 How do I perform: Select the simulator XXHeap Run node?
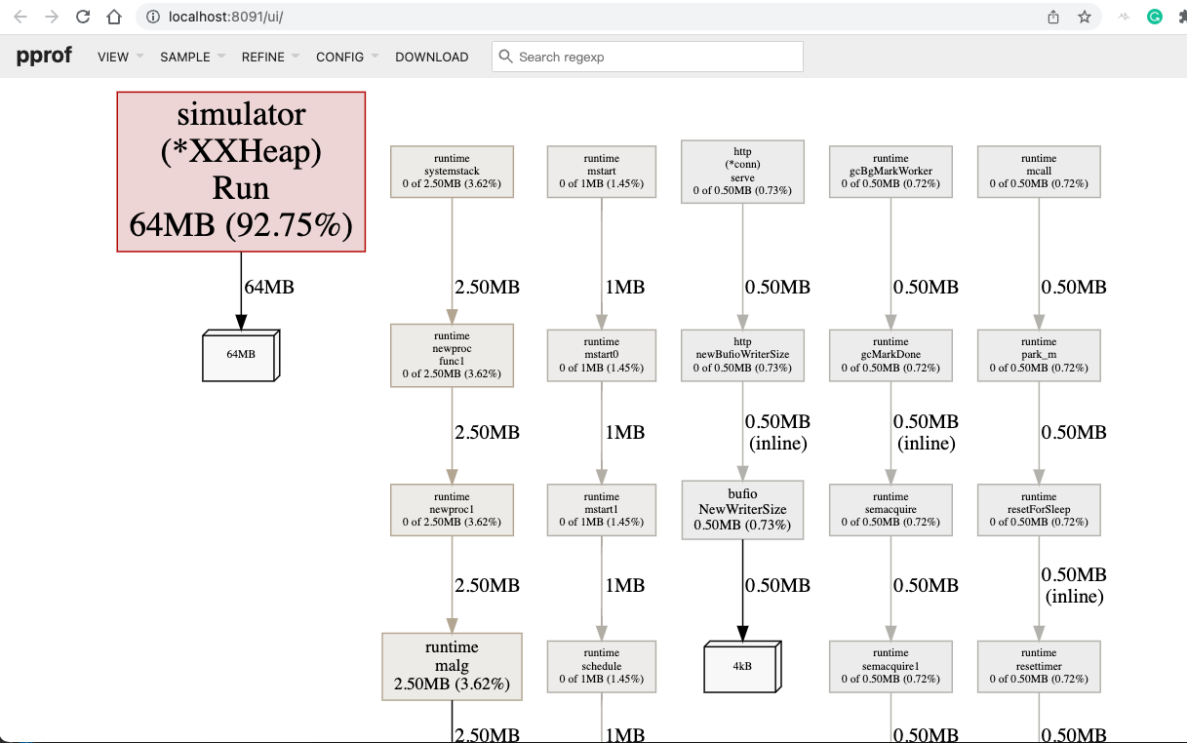click(240, 172)
